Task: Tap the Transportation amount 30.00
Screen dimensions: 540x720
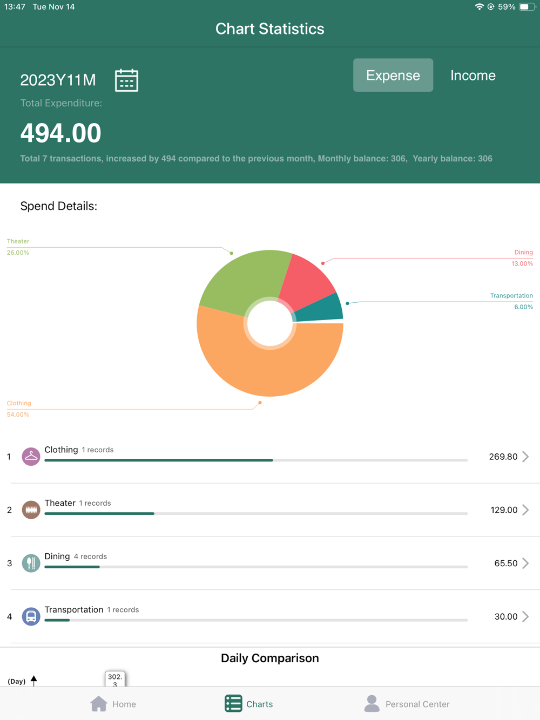Action: point(506,617)
